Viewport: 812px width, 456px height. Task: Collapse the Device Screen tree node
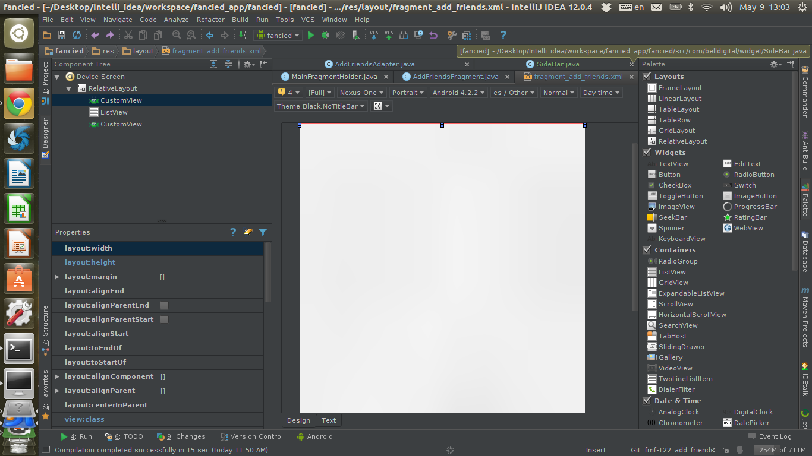(57, 76)
